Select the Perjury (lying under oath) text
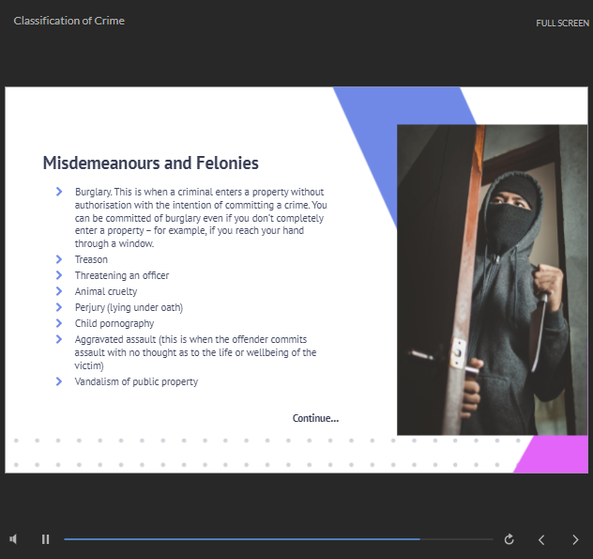The width and height of the screenshot is (593, 559). click(129, 307)
